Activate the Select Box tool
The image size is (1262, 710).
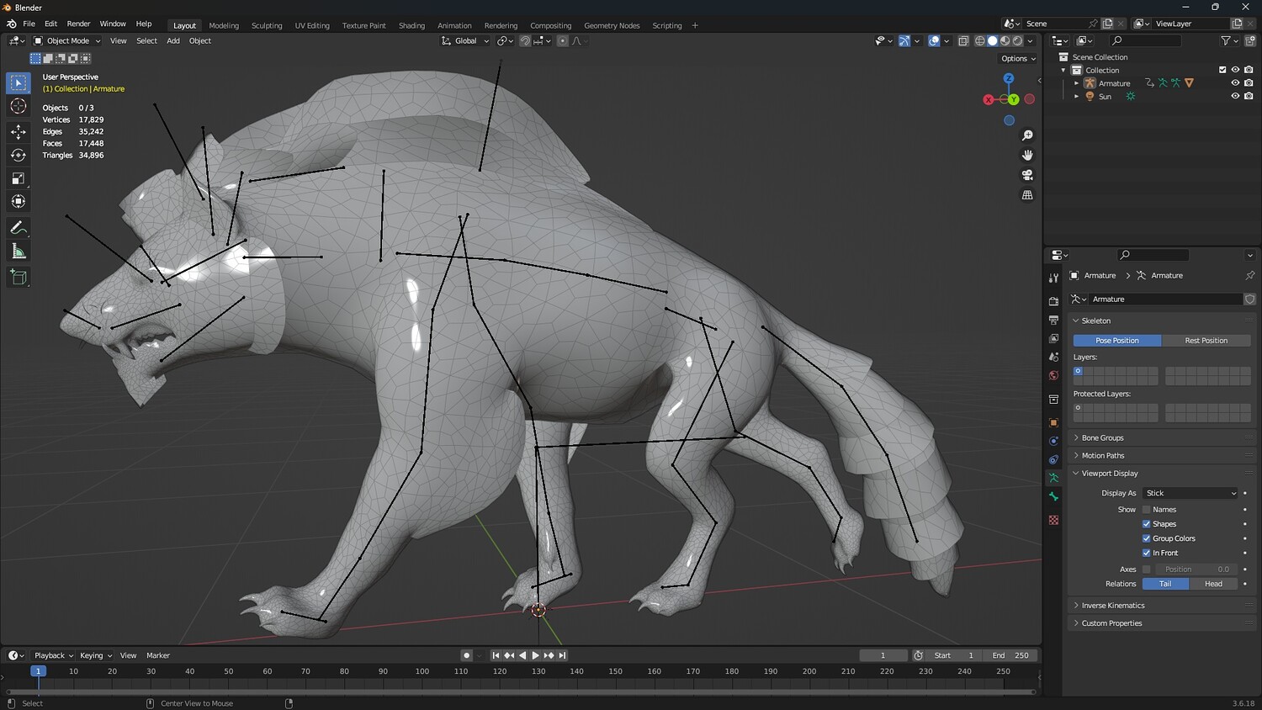pos(19,82)
